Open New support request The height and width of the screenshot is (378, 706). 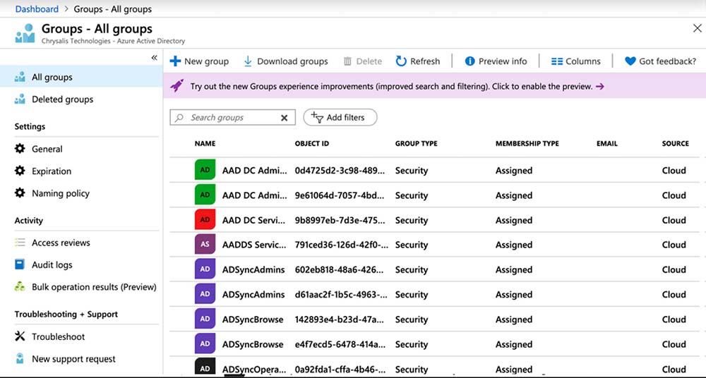coord(73,359)
